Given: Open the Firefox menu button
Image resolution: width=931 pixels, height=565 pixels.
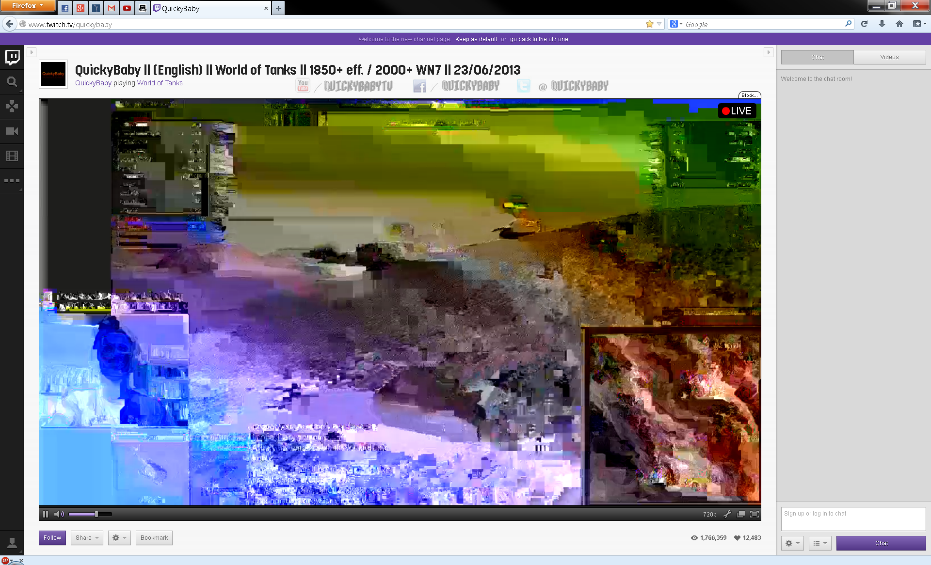Looking at the screenshot, I should pyautogui.click(x=28, y=6).
